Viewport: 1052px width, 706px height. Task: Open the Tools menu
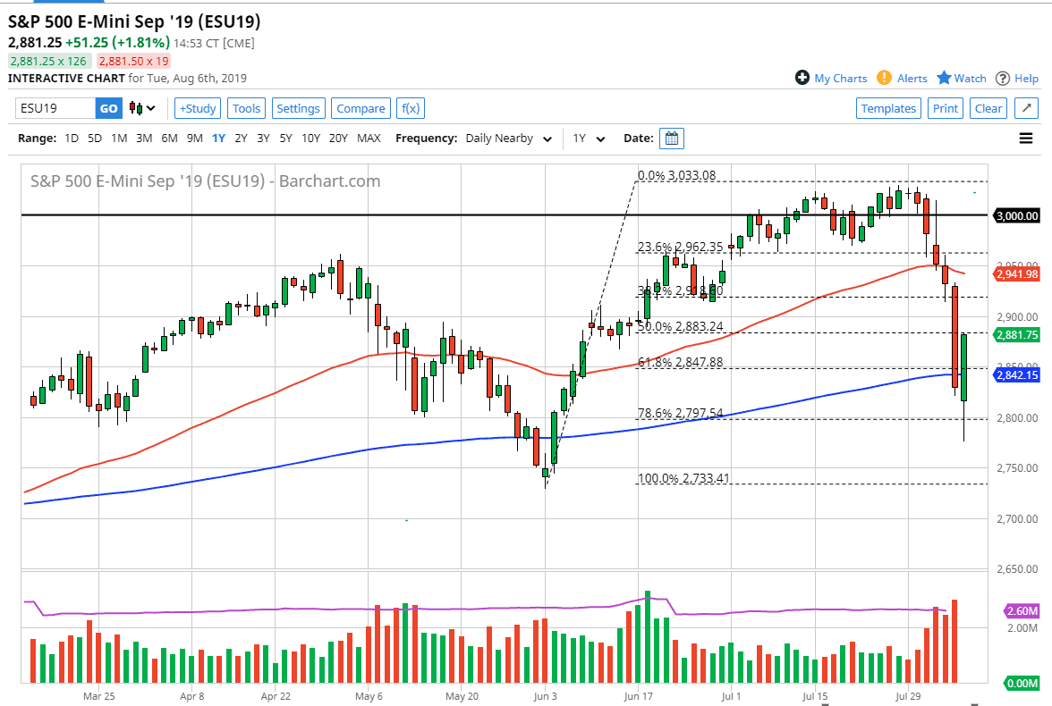tap(246, 107)
